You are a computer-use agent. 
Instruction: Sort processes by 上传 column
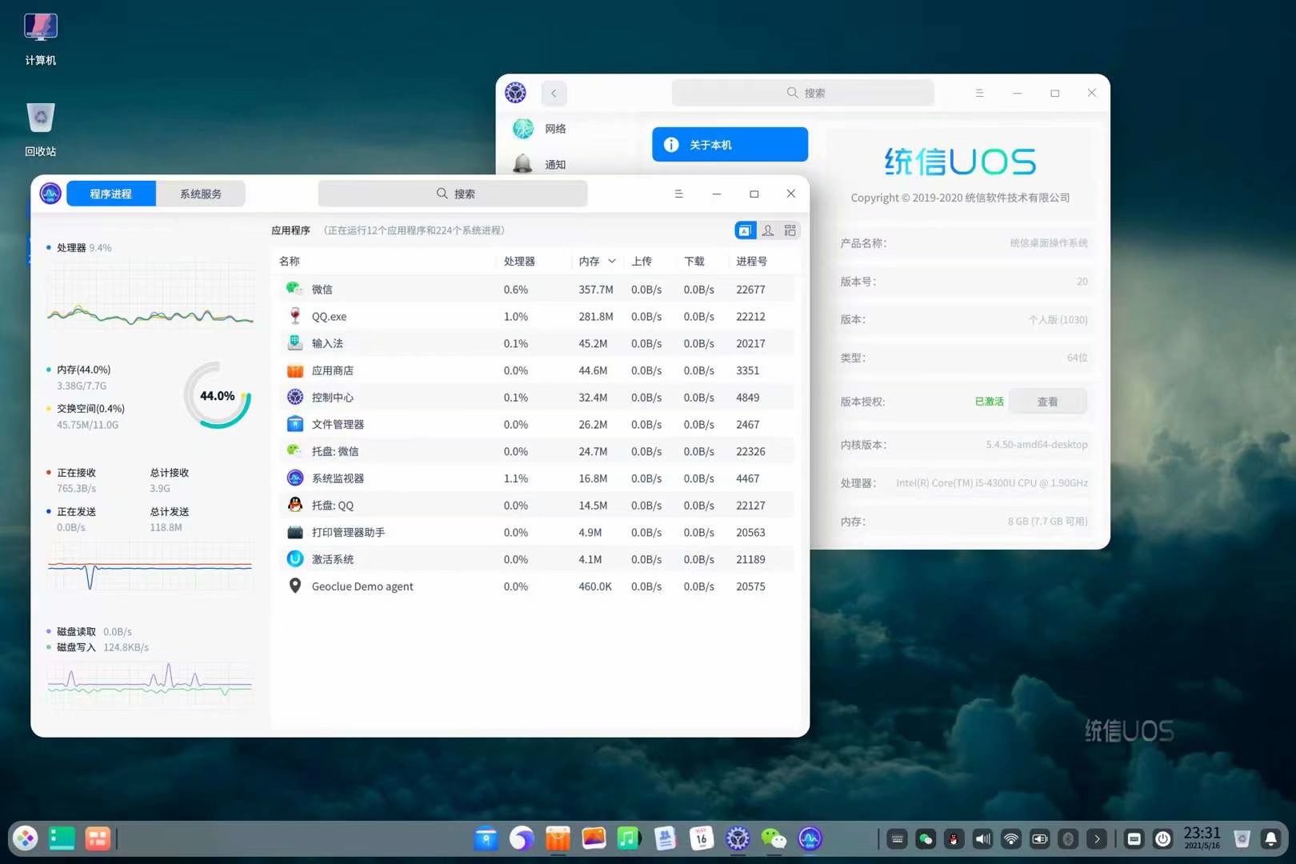[642, 262]
